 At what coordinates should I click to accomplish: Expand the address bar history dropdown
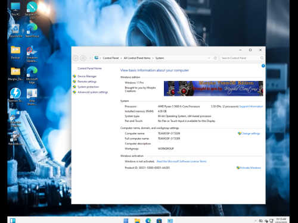pos(209,58)
